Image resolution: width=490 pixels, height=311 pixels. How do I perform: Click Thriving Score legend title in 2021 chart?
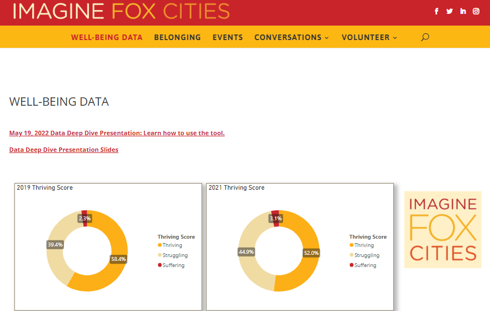click(x=368, y=236)
